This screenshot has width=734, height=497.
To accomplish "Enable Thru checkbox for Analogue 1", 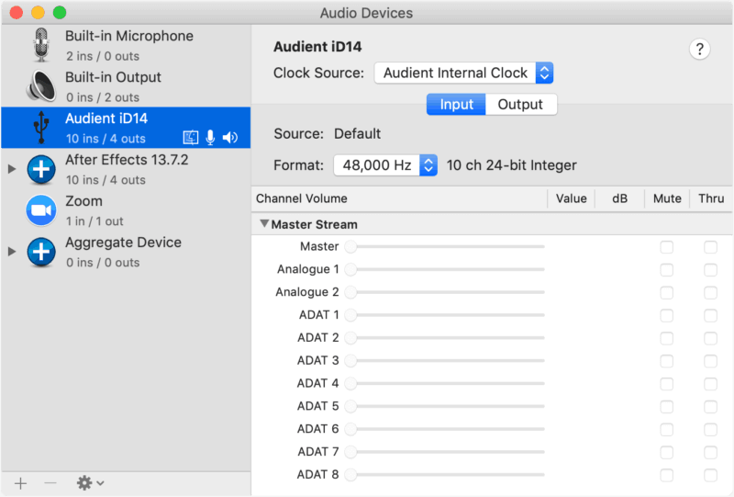I will pyautogui.click(x=710, y=269).
